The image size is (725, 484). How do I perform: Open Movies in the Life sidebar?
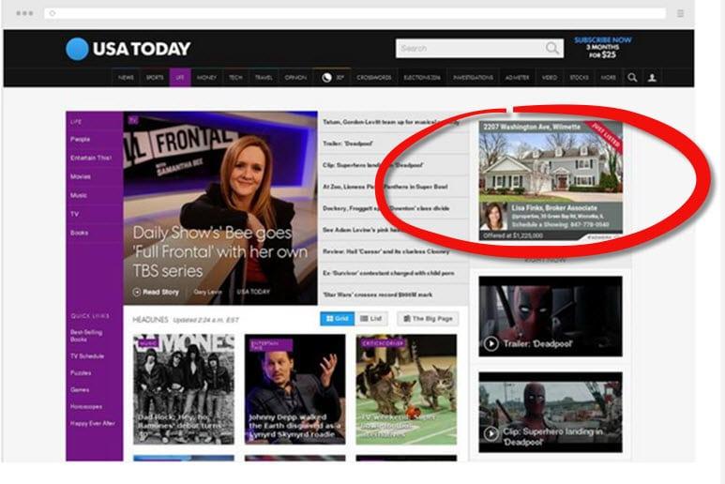[x=81, y=176]
